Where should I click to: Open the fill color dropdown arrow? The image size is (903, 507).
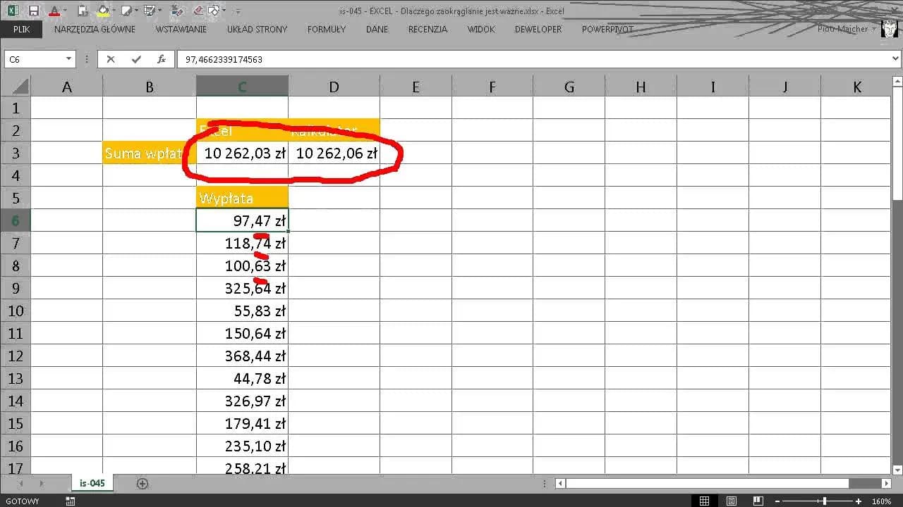click(114, 11)
